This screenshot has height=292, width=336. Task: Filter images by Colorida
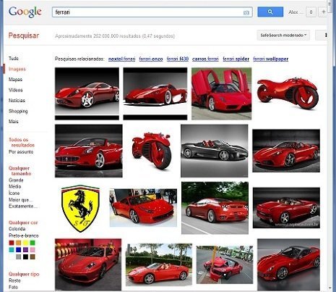[17, 229]
